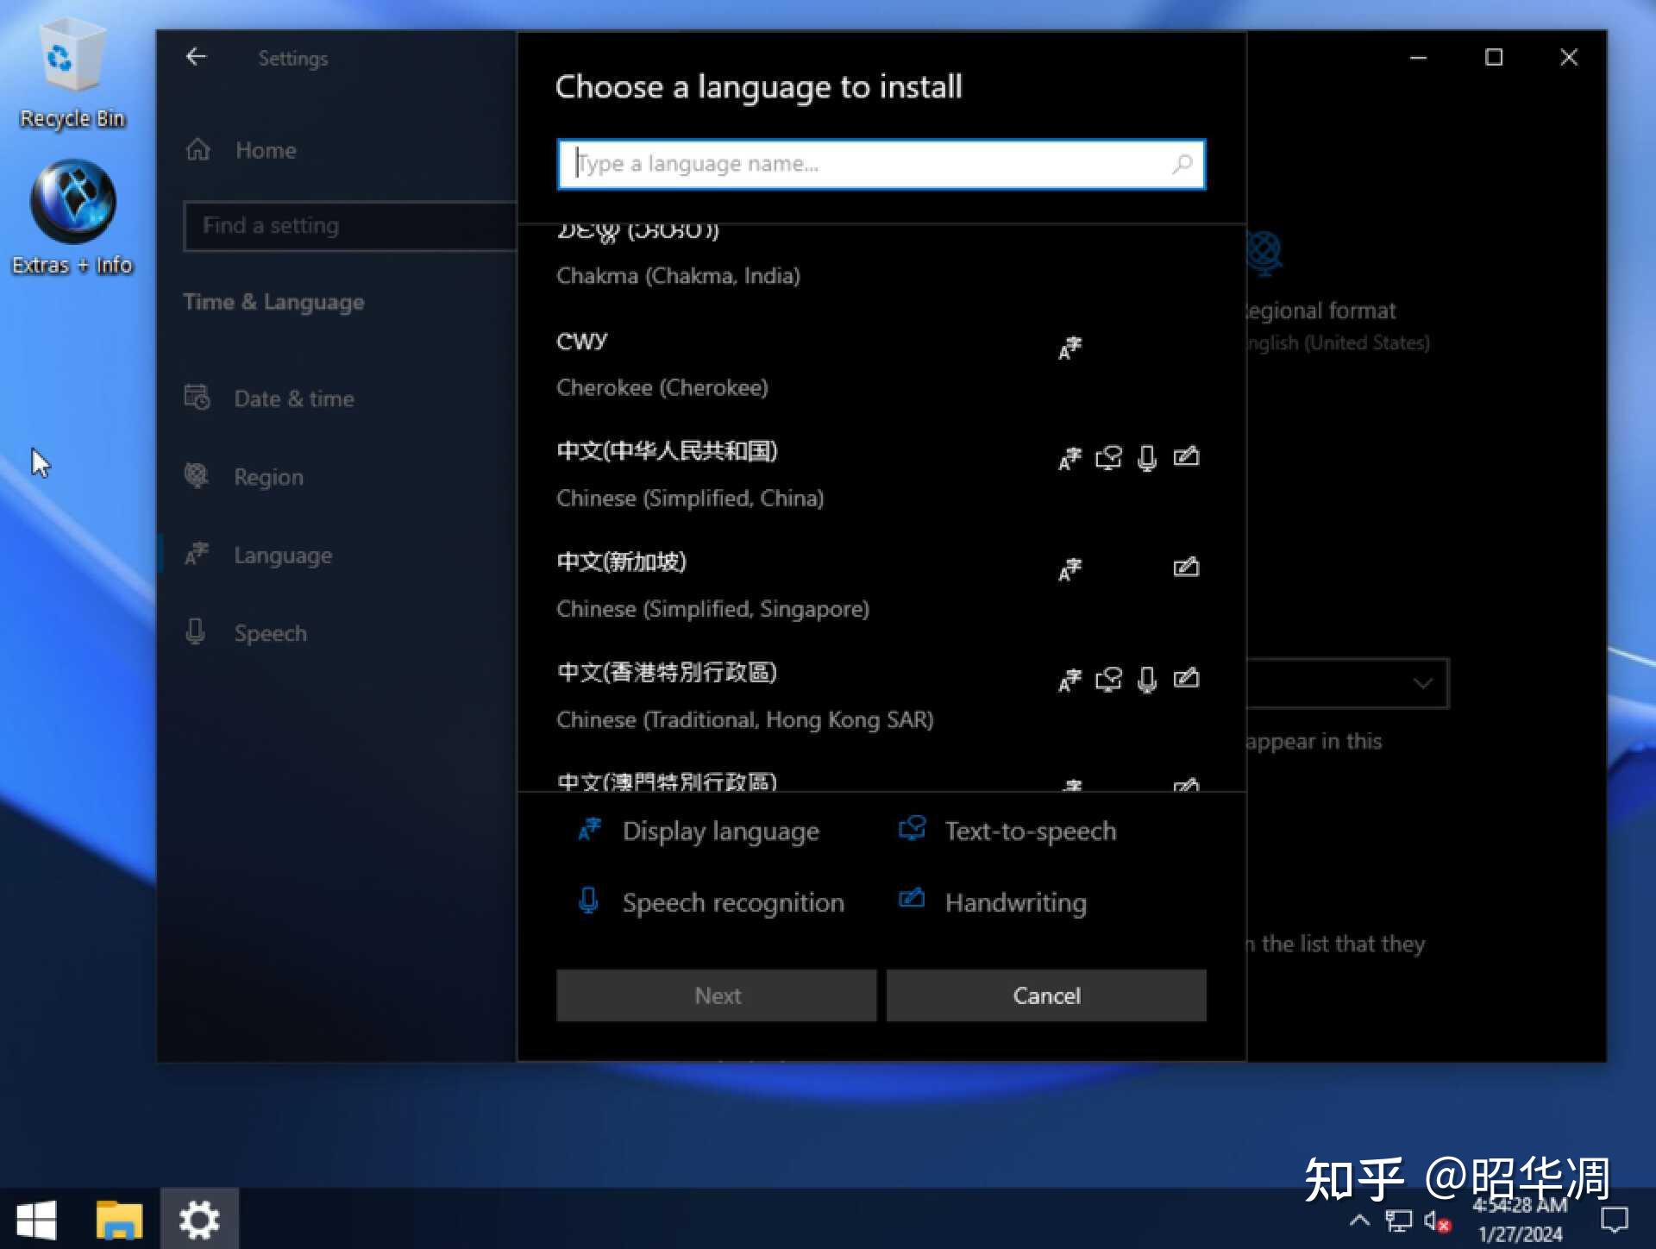Click the muted volume tray icon
This screenshot has height=1249, width=1656.
pos(1436,1221)
